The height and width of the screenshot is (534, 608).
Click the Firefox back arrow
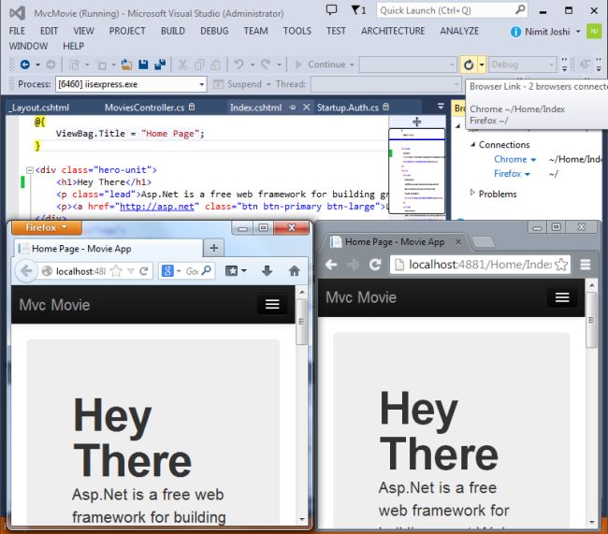[x=26, y=271]
